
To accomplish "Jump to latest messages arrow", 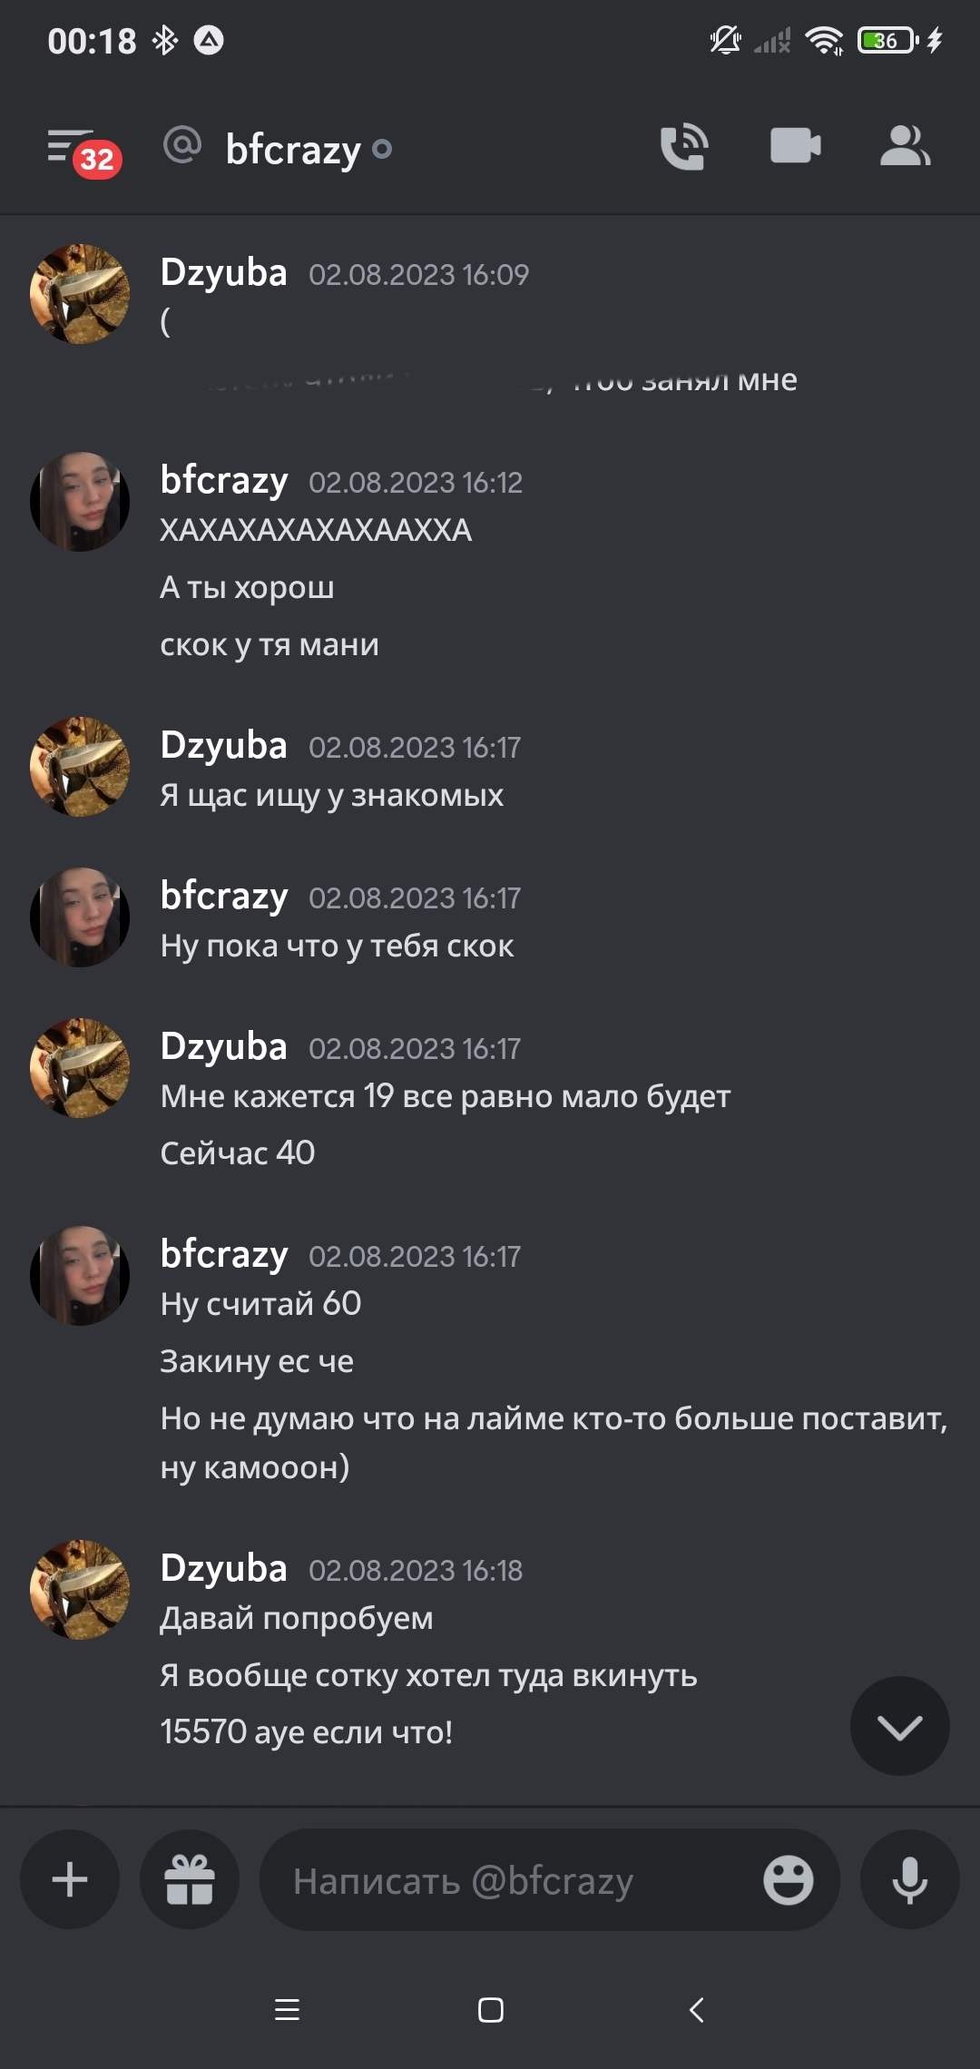I will [x=899, y=1726].
